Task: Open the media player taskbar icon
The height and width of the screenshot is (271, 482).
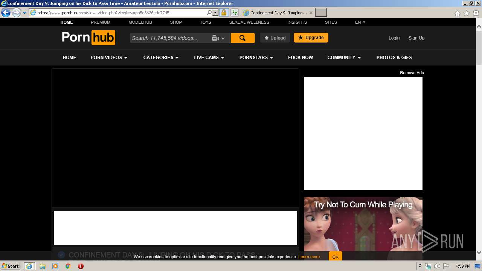Action: pos(55,266)
